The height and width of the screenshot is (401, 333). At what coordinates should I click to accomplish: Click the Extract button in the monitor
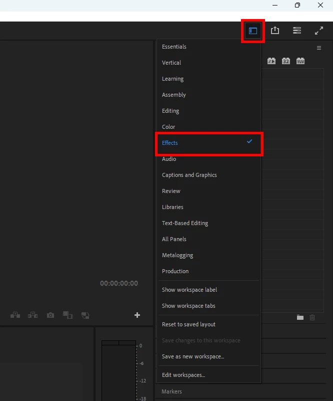[x=32, y=315]
